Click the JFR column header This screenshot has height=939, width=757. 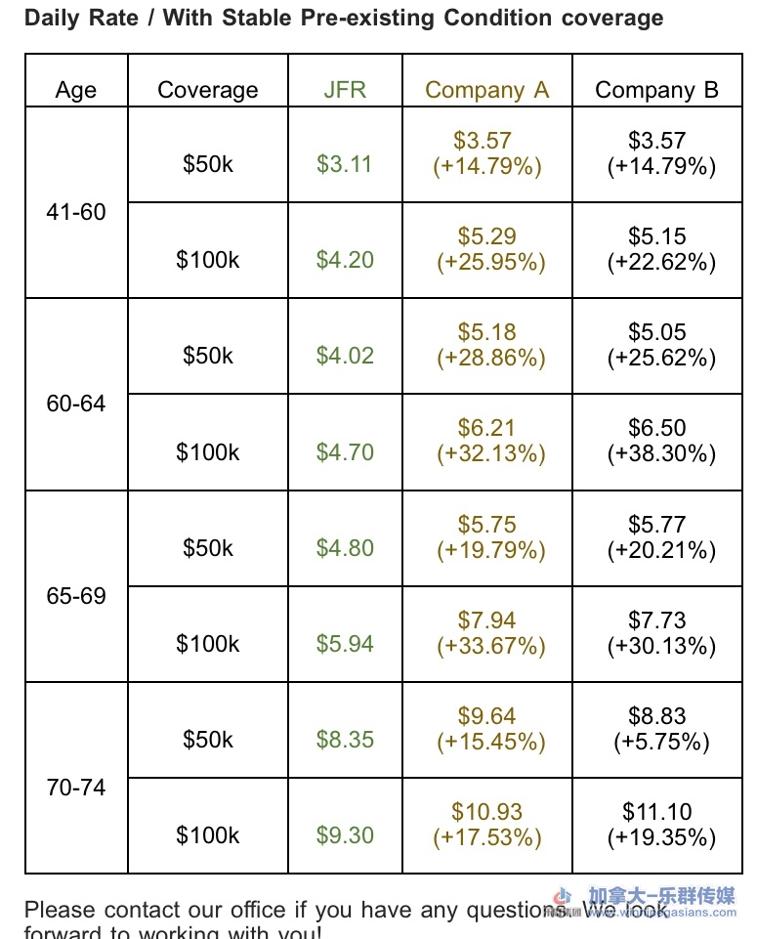(345, 90)
